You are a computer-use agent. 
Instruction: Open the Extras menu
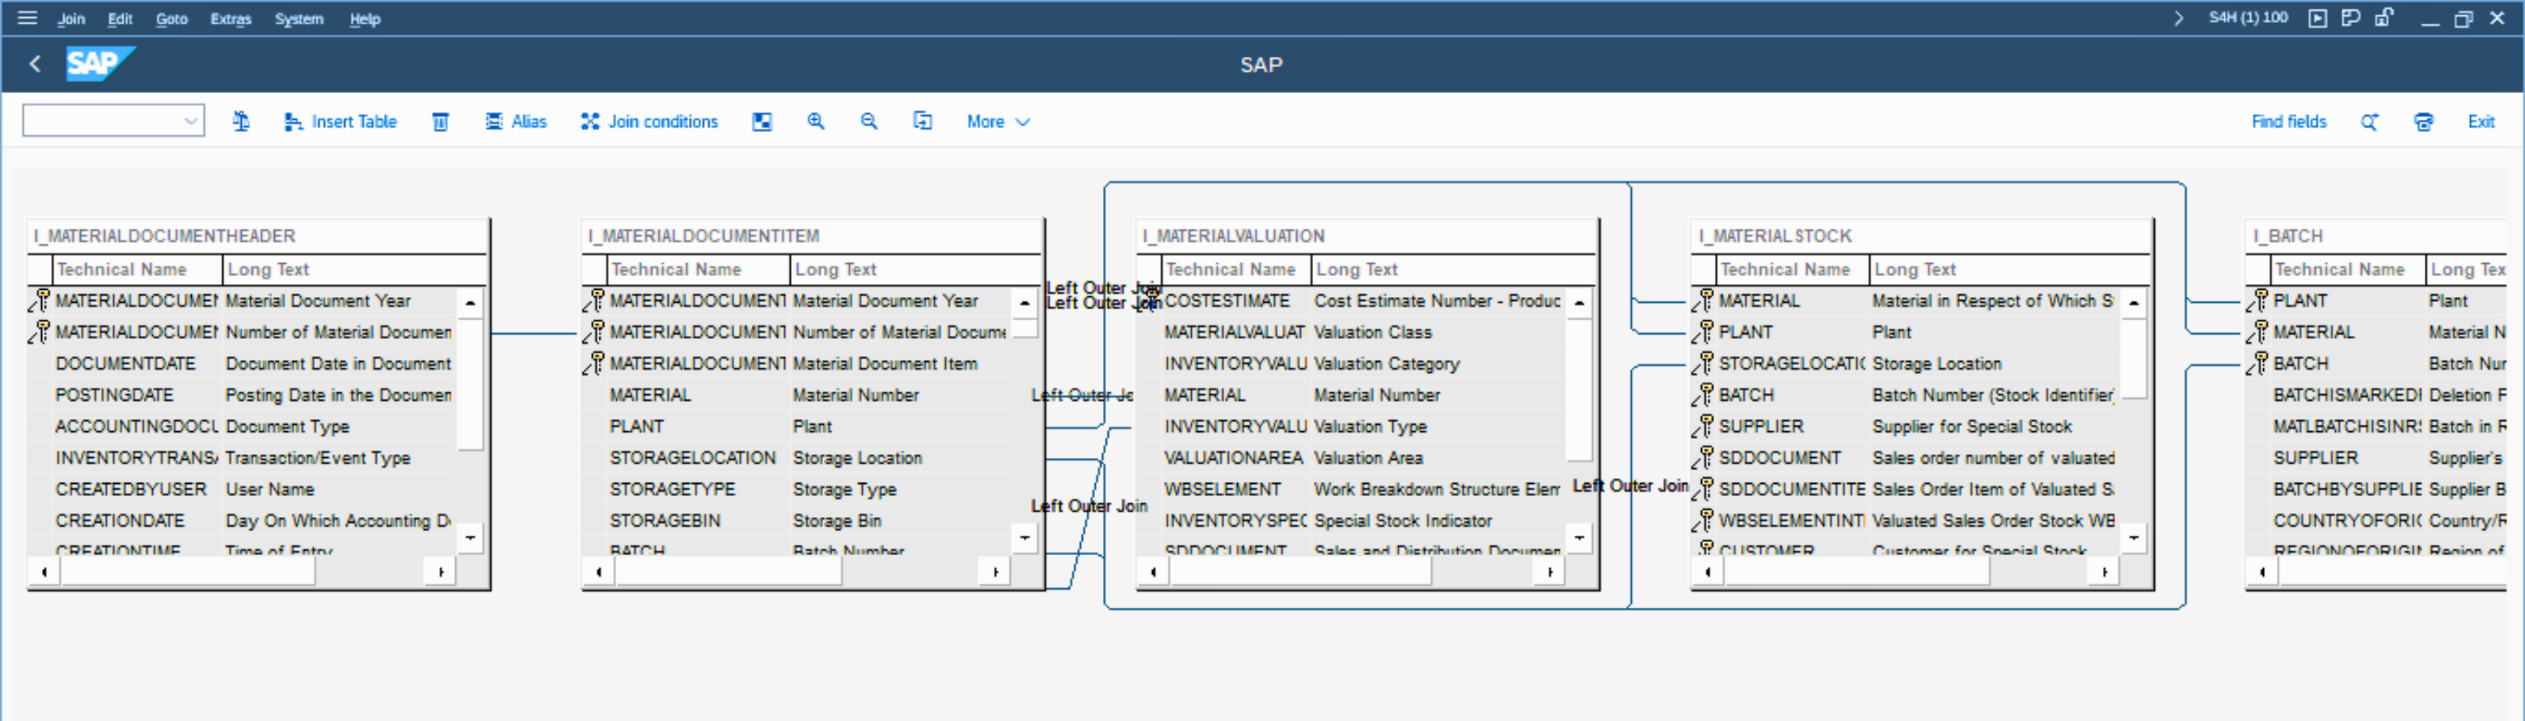click(x=230, y=19)
